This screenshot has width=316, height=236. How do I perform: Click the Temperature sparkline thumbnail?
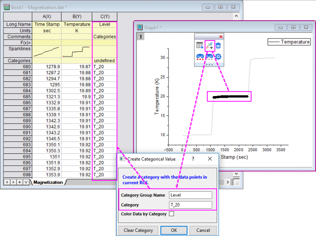[x=77, y=51]
